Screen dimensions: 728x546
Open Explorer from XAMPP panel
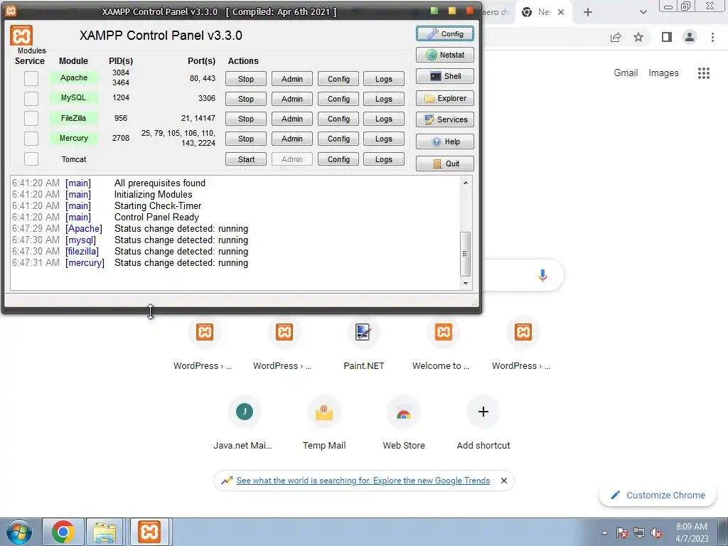point(445,98)
